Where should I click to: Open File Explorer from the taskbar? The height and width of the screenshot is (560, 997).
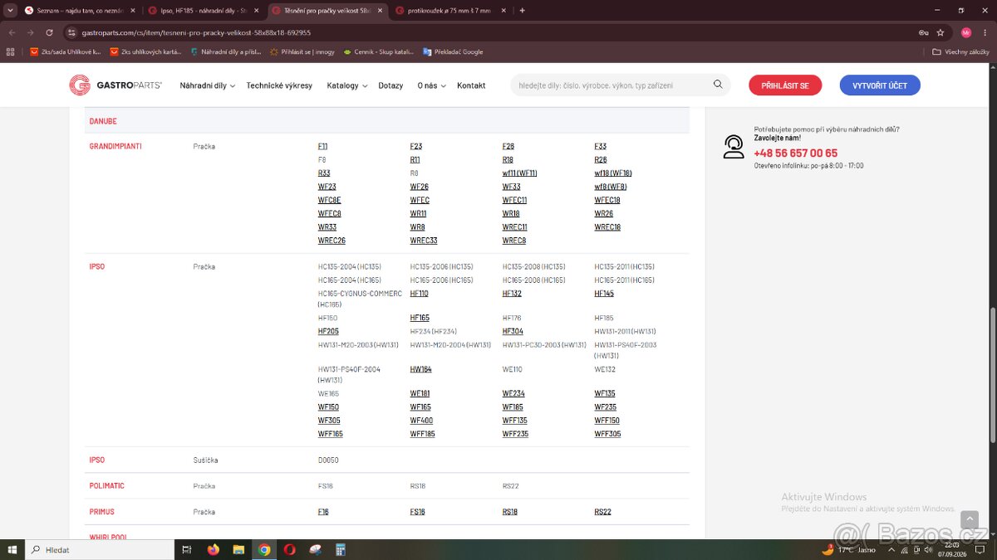pos(238,549)
